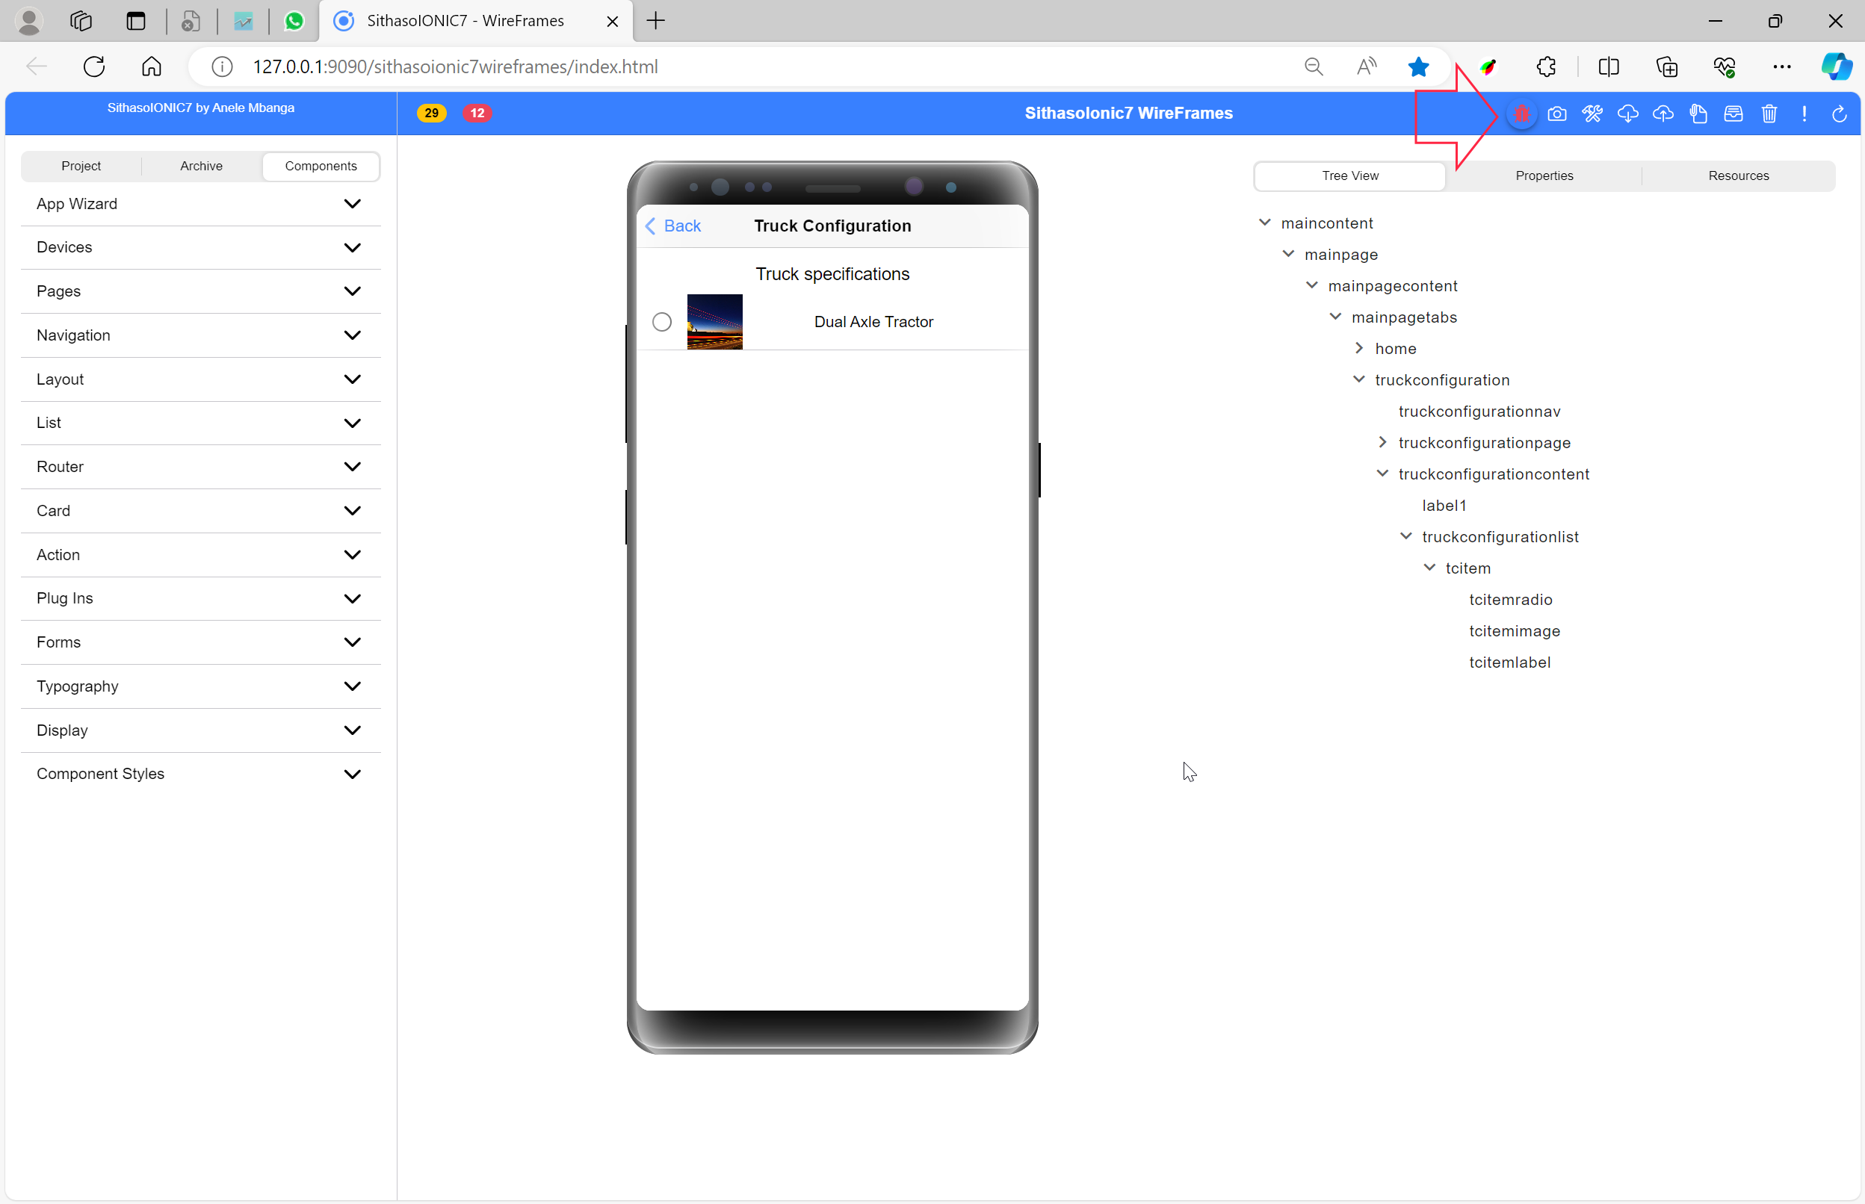
Task: Expand the home tree node
Action: point(1358,348)
